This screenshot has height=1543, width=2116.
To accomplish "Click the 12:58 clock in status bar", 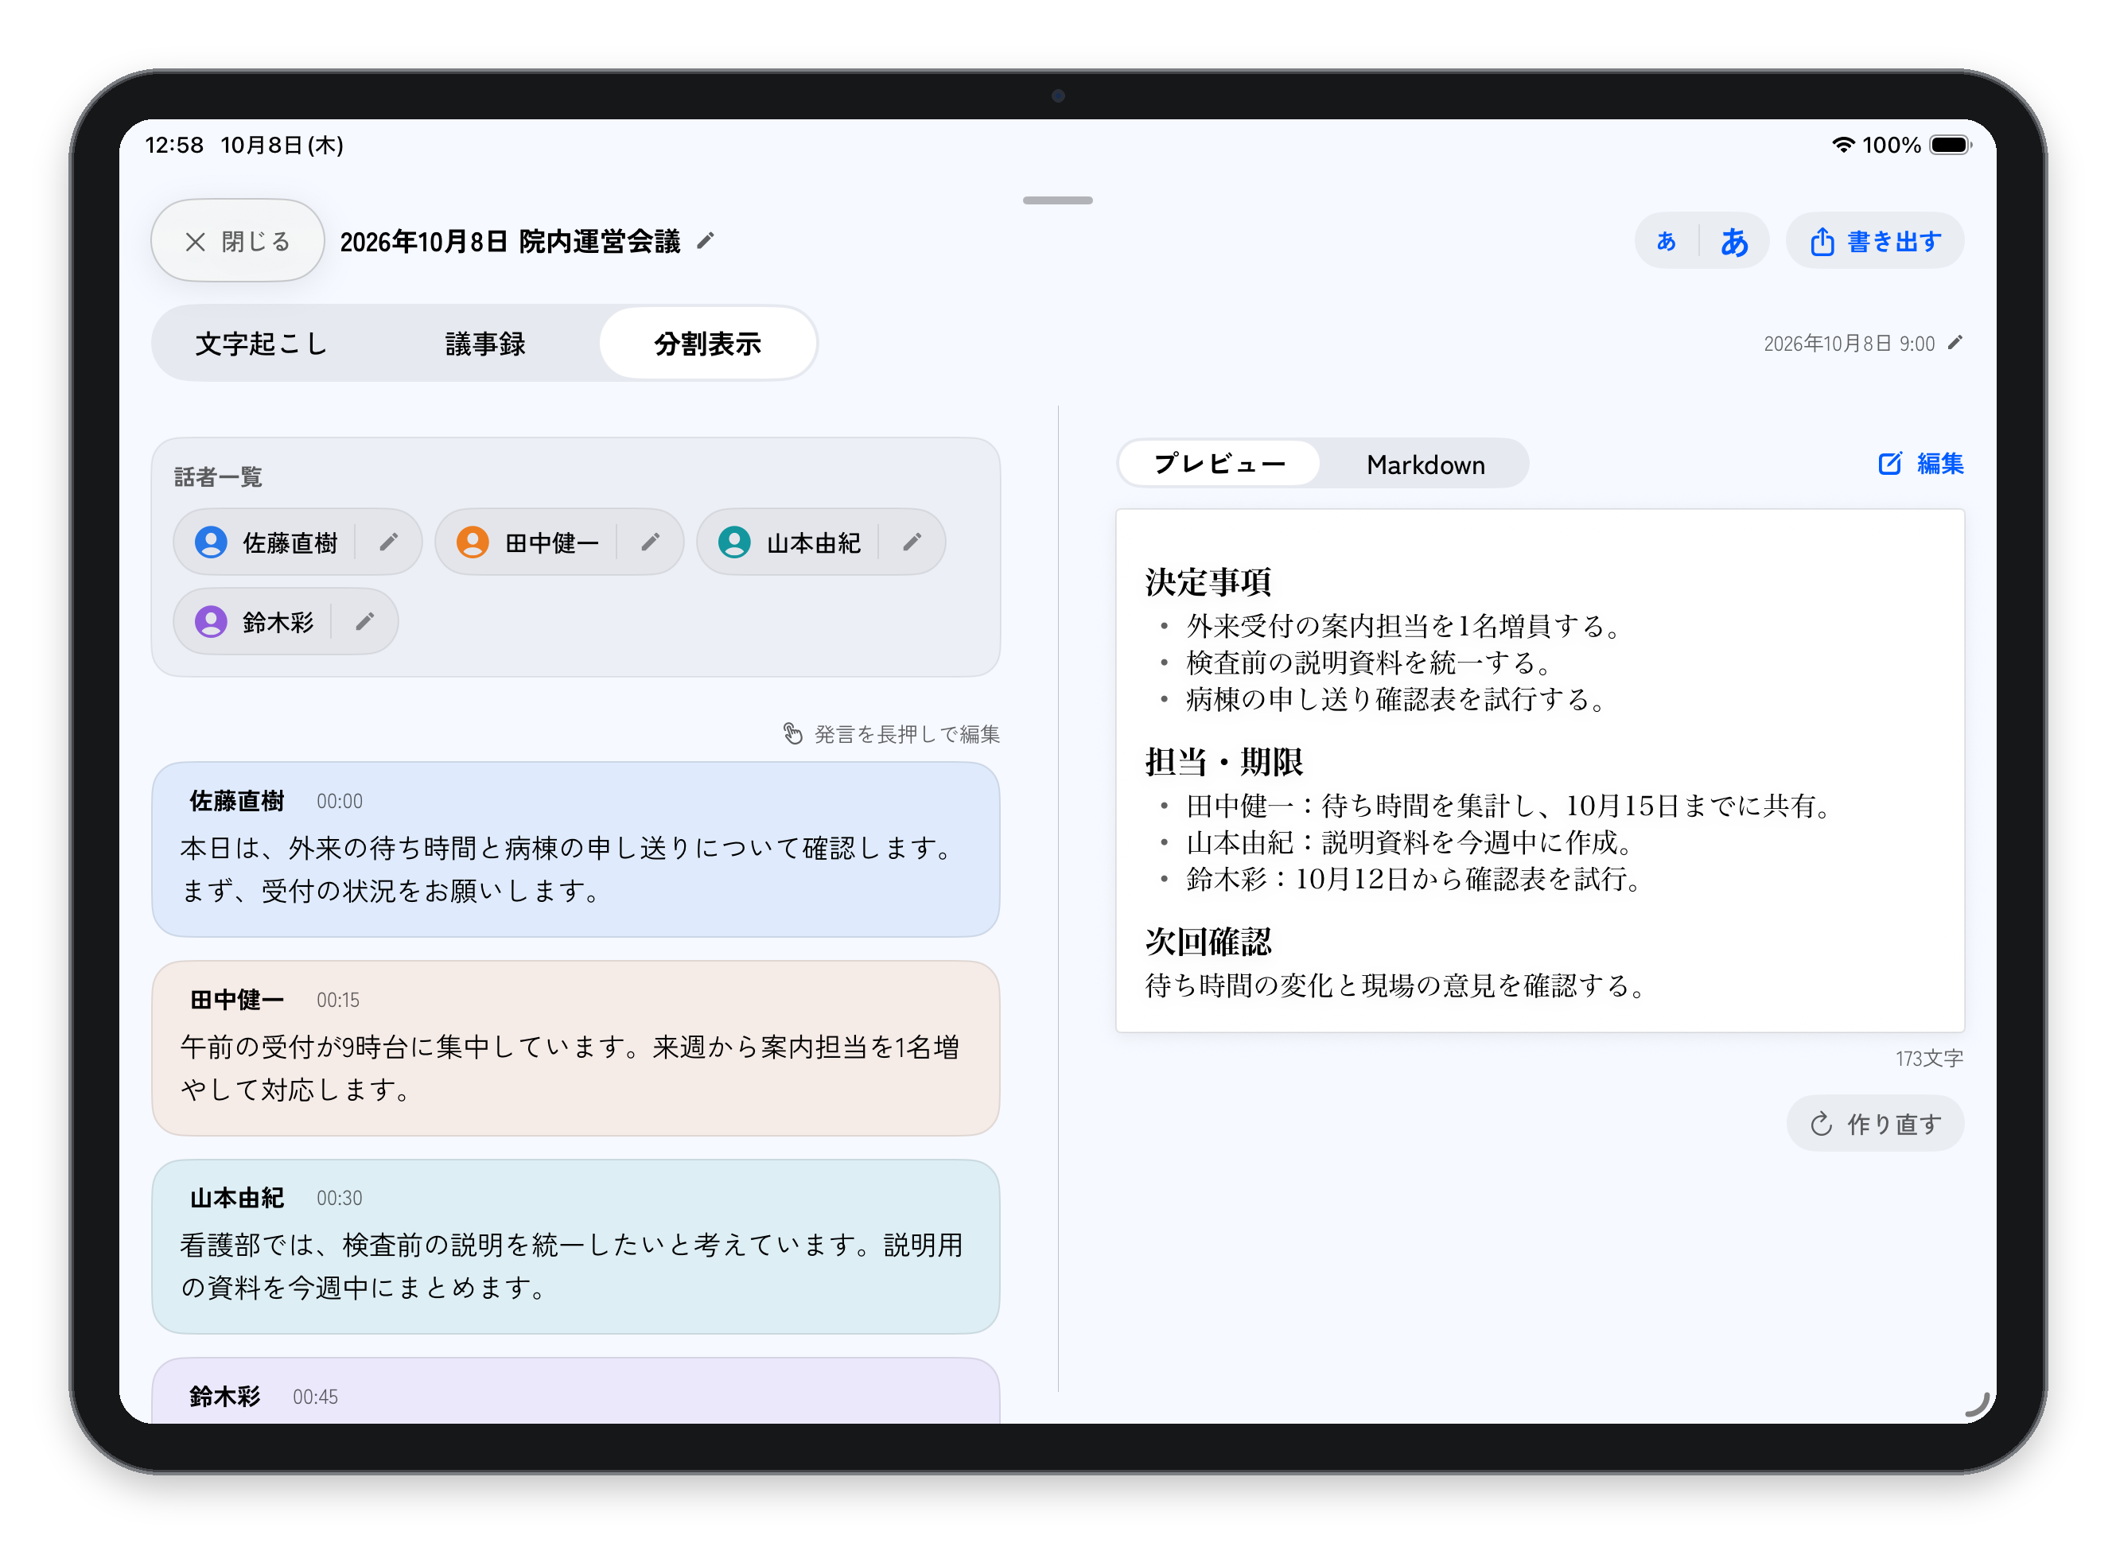I will pyautogui.click(x=175, y=145).
